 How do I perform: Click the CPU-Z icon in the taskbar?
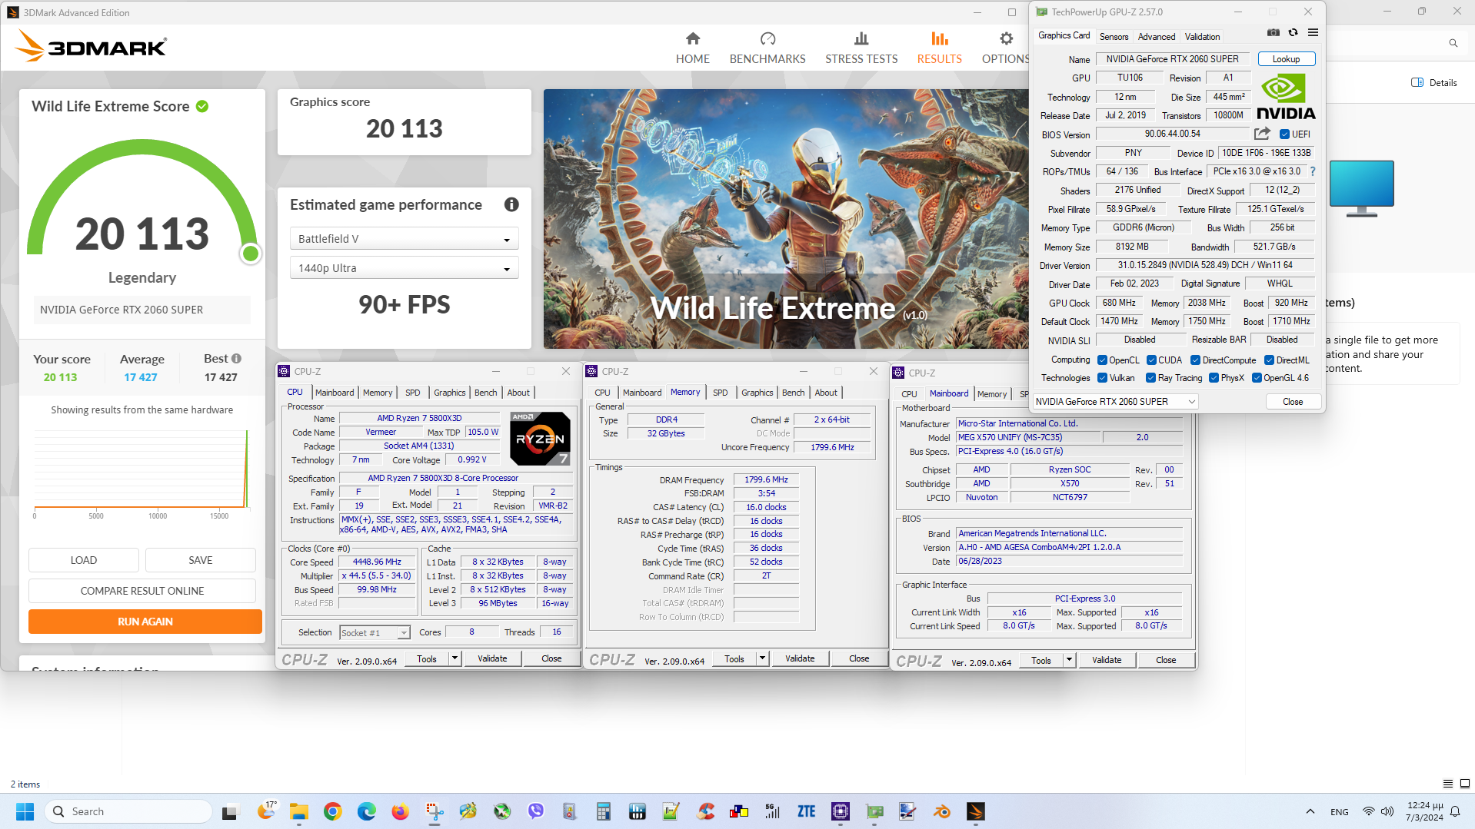pyautogui.click(x=840, y=811)
